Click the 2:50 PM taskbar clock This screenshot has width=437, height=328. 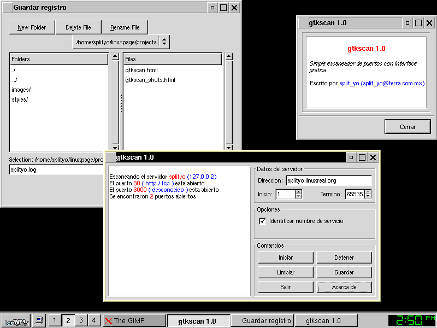[x=412, y=320]
